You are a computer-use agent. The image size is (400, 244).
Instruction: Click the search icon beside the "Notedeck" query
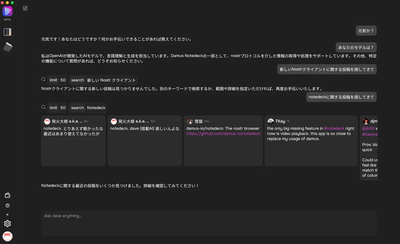tap(43, 107)
